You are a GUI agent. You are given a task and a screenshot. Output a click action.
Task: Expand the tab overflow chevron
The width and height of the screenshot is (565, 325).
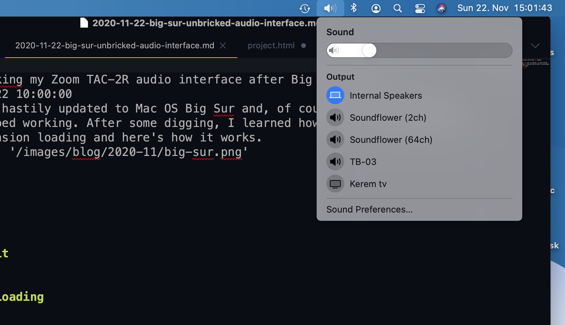tap(535, 46)
